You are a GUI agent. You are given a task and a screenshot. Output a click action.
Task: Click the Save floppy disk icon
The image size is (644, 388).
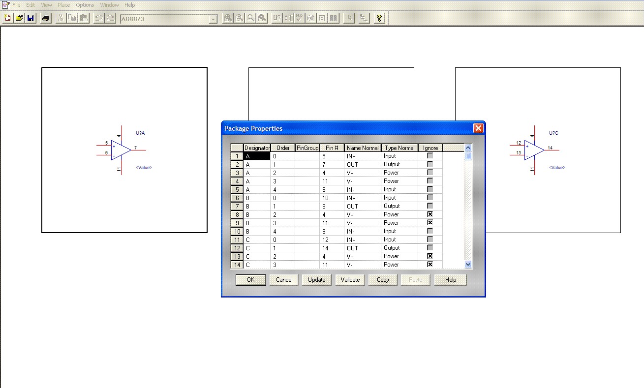[x=31, y=18]
